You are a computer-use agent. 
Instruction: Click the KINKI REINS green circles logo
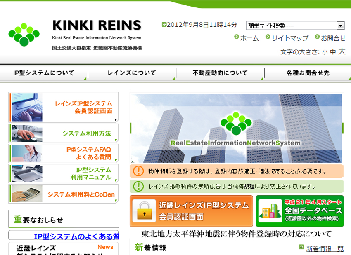point(24,35)
